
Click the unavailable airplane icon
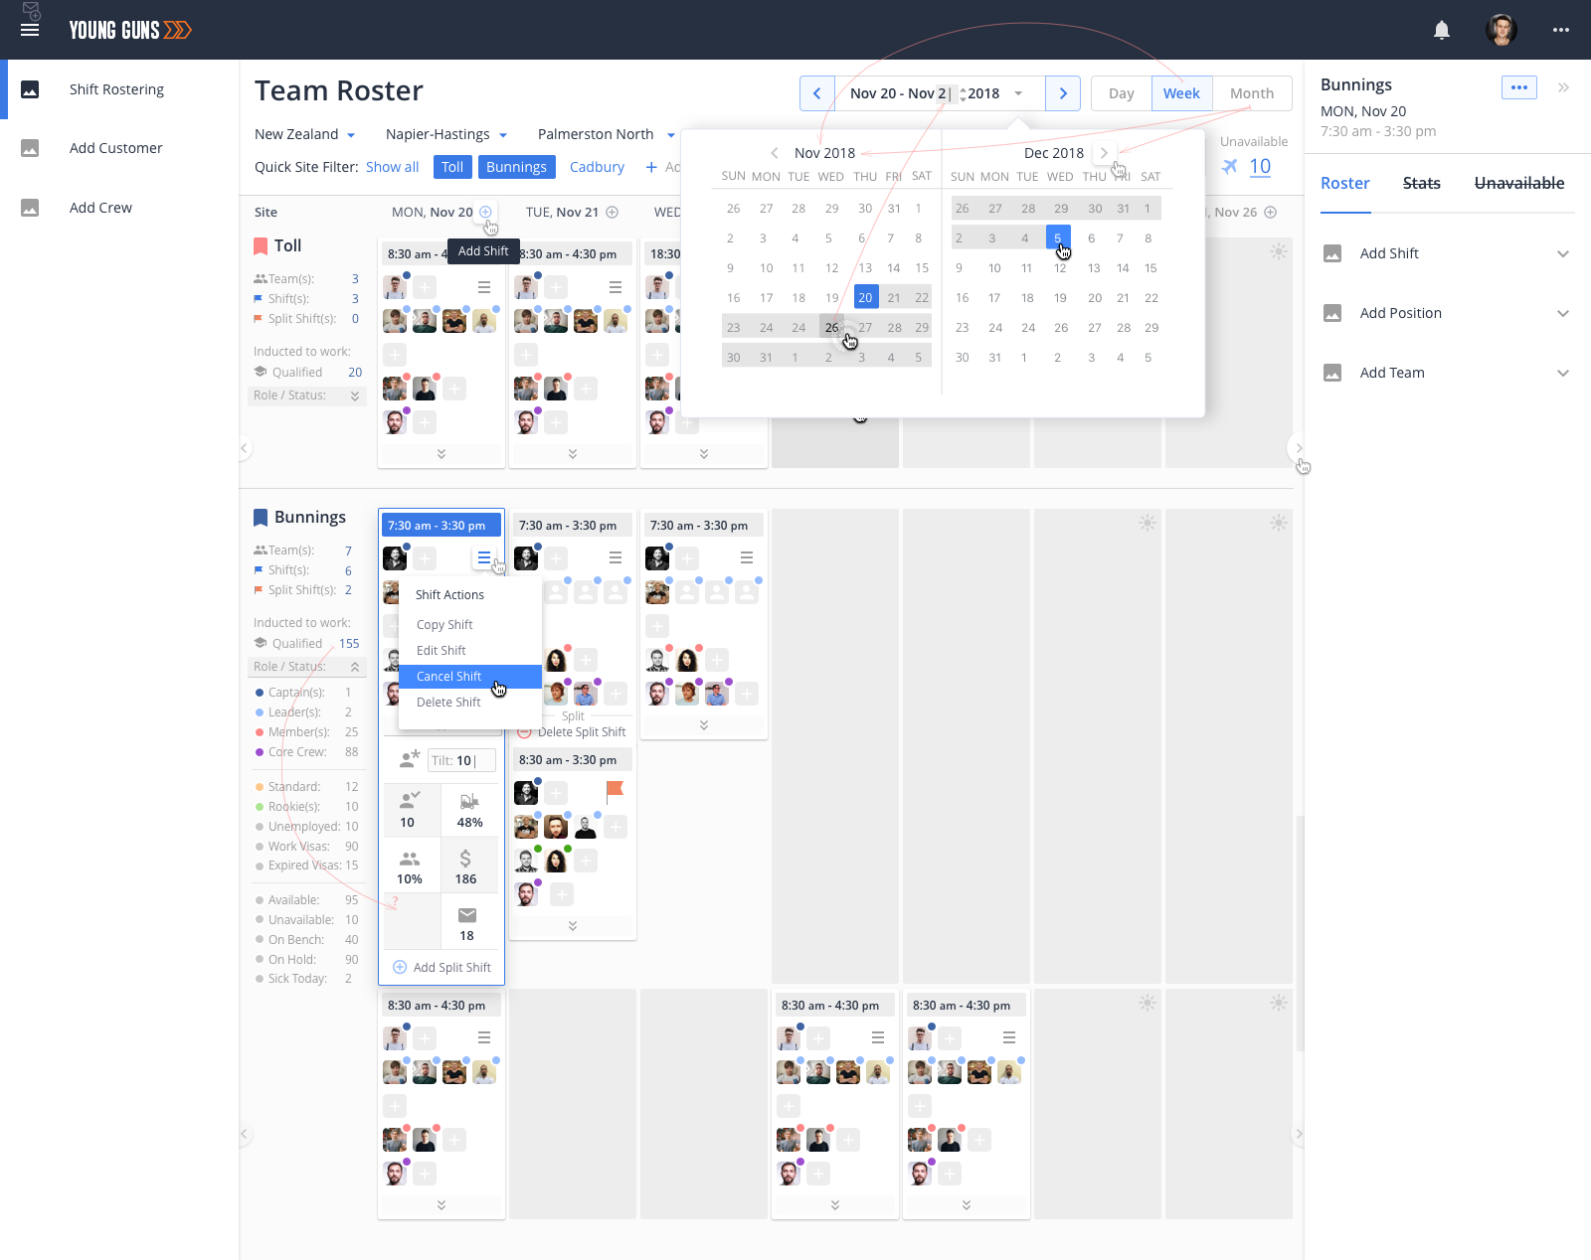pos(1230,166)
